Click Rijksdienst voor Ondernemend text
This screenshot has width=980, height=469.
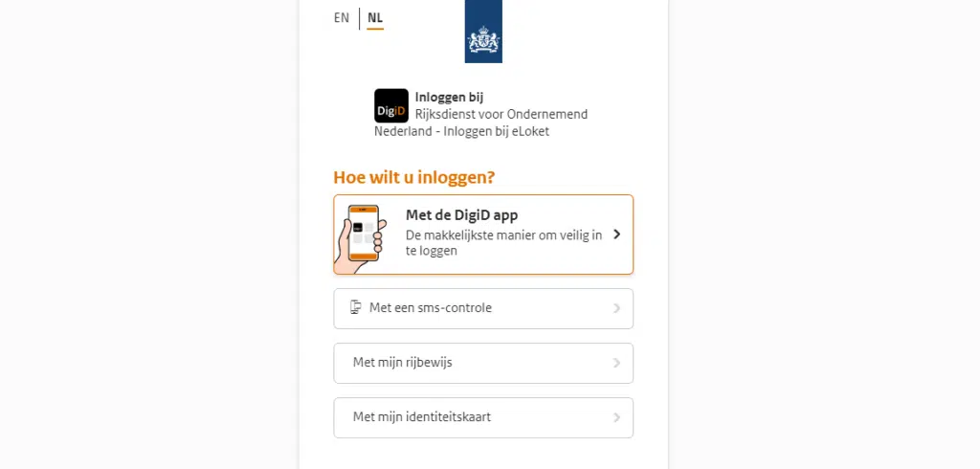coord(501,114)
